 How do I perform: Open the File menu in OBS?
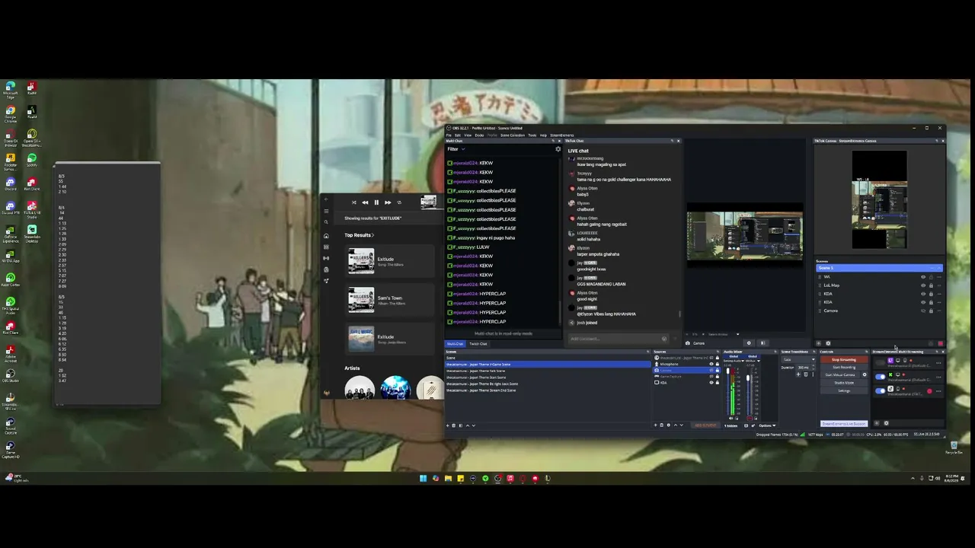pos(449,135)
